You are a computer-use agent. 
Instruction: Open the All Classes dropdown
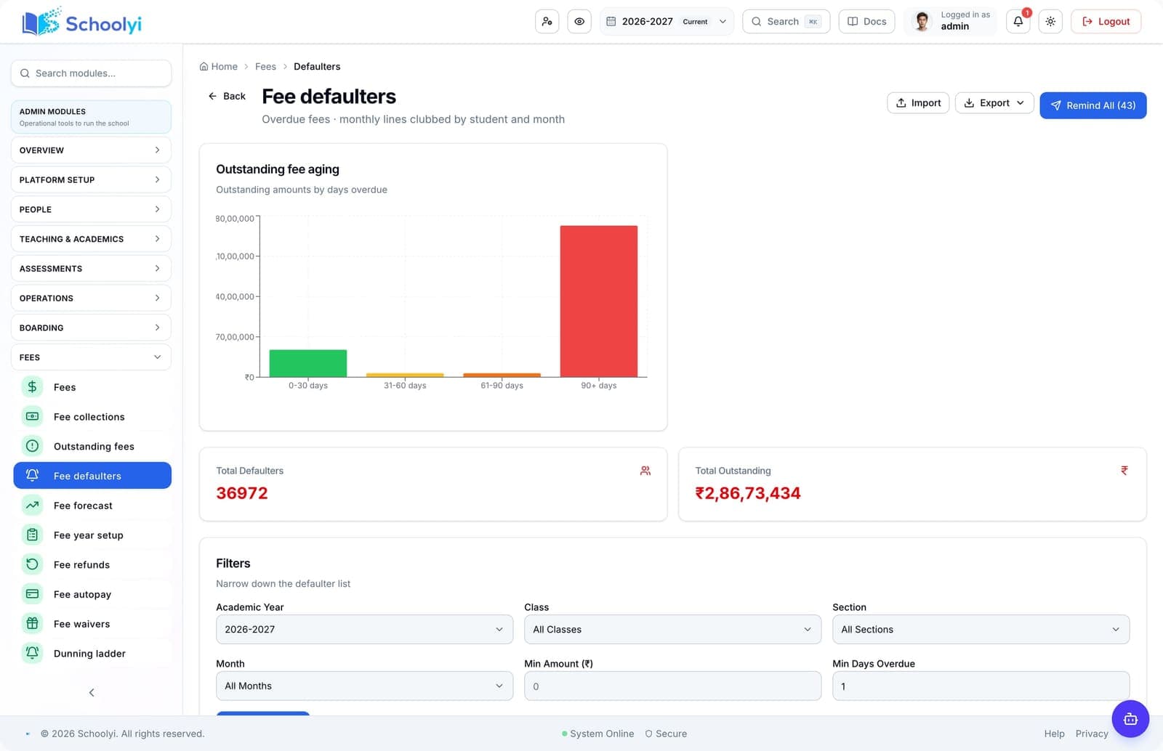click(672, 629)
